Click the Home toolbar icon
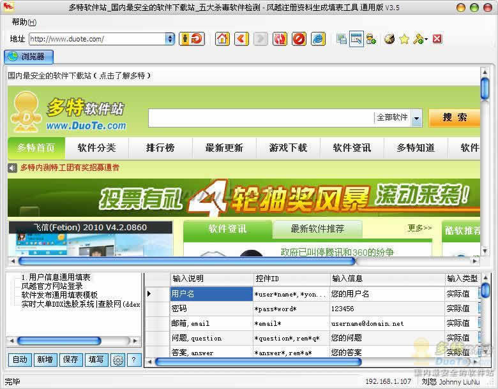 tap(222, 39)
